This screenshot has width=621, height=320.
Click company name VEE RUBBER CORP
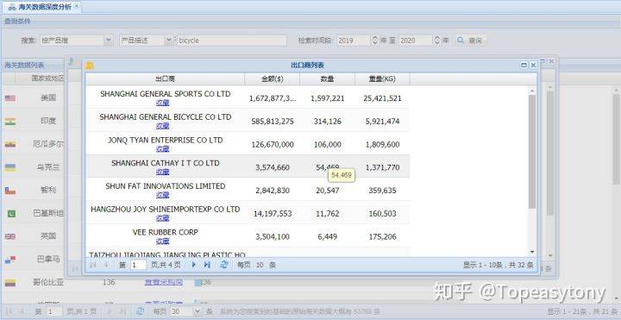click(165, 232)
